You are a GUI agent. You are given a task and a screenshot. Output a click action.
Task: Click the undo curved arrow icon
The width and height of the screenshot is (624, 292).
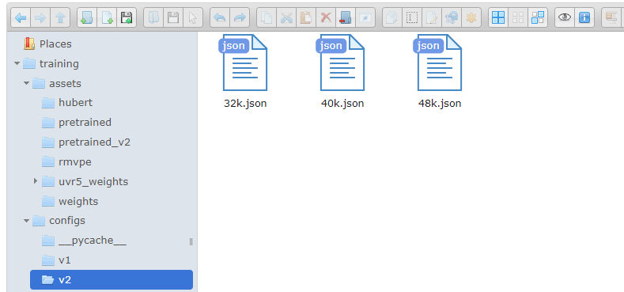pyautogui.click(x=220, y=17)
